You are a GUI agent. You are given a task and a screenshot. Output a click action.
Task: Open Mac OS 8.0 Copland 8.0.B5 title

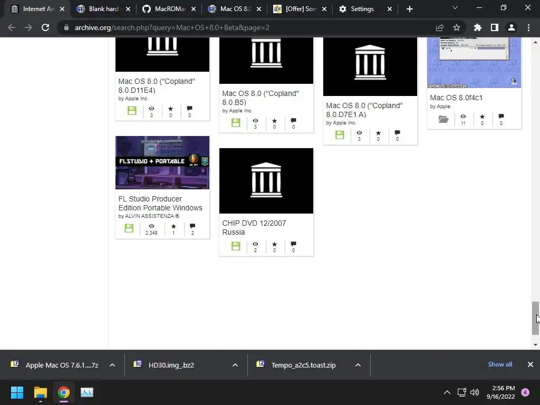pyautogui.click(x=261, y=98)
